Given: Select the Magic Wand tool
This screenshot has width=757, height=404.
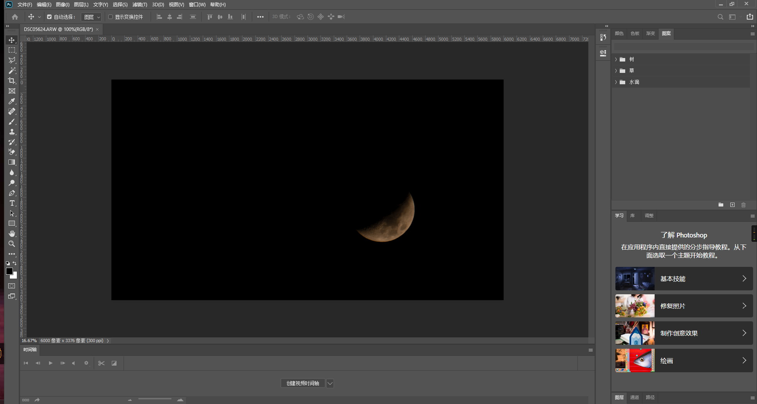Looking at the screenshot, I should [12, 71].
